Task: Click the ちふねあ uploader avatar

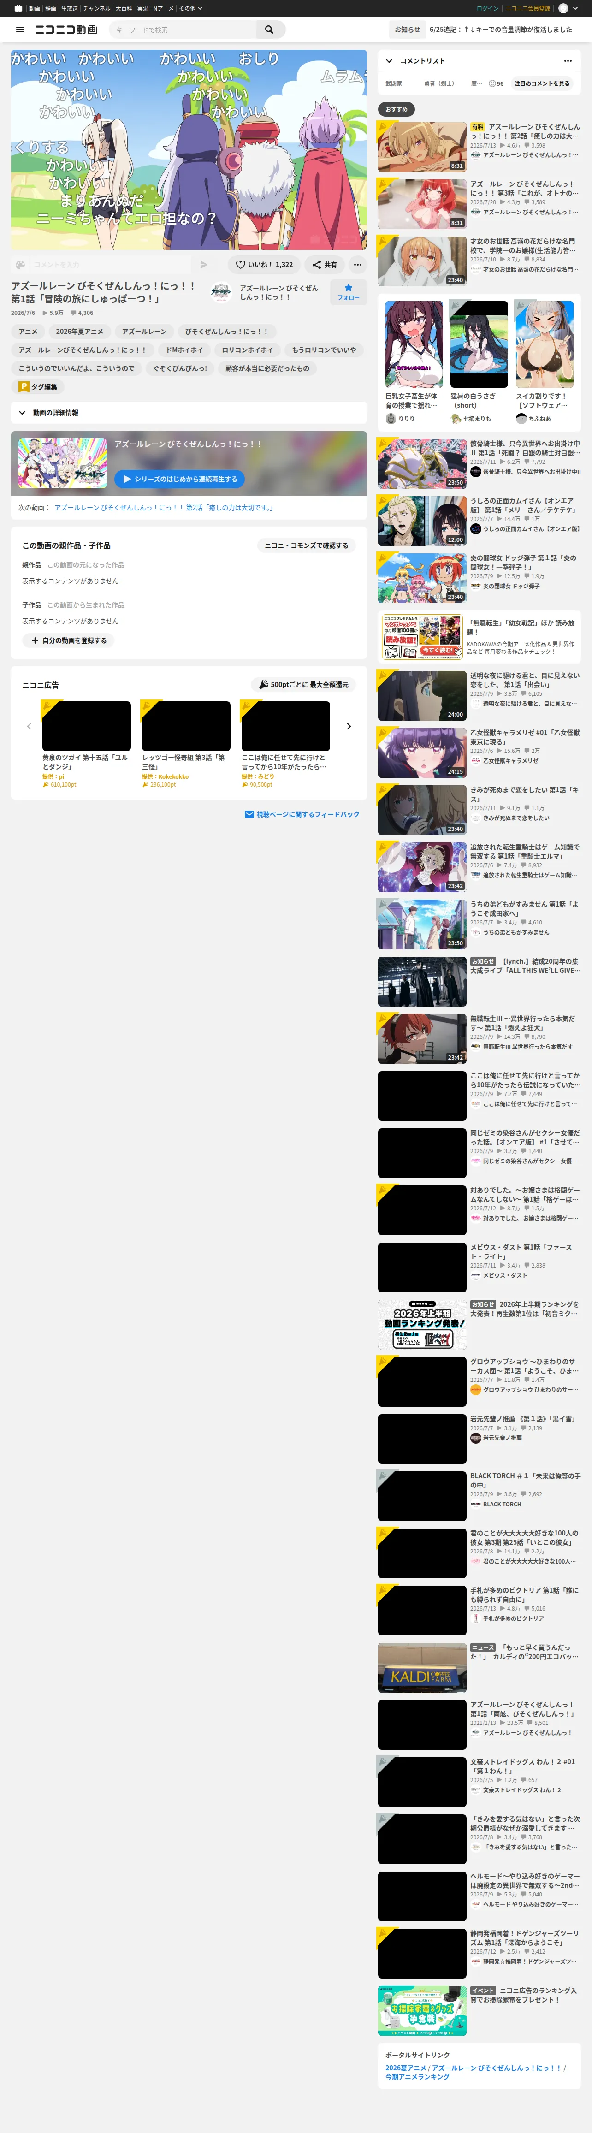Action: (x=521, y=419)
